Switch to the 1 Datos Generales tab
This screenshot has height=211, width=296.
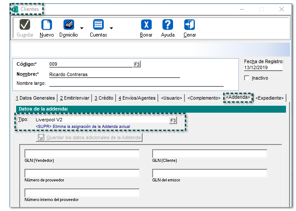[35, 98]
